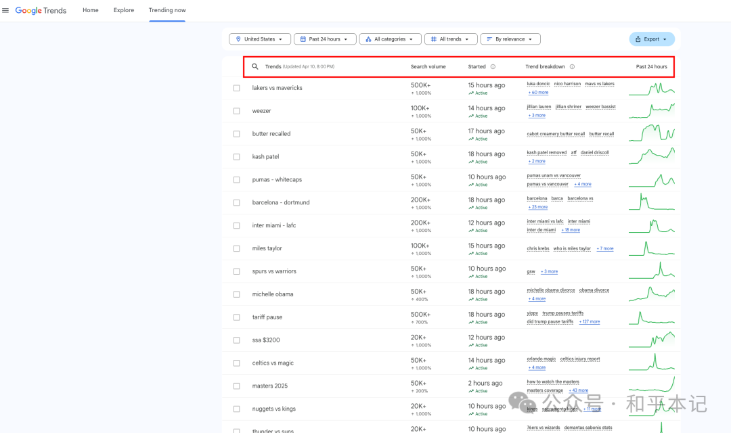The height and width of the screenshot is (433, 731).
Task: Open the 'celtics vs magic' trend
Action: point(273,363)
